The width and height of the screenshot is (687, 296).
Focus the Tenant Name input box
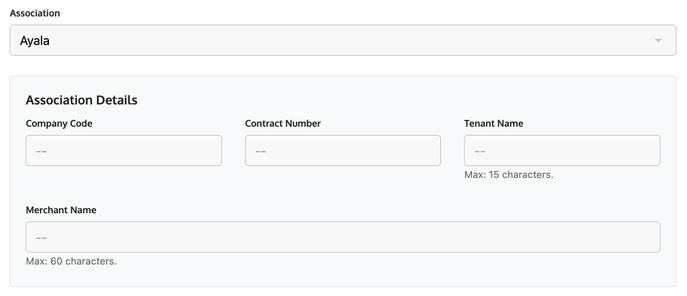pyautogui.click(x=562, y=150)
